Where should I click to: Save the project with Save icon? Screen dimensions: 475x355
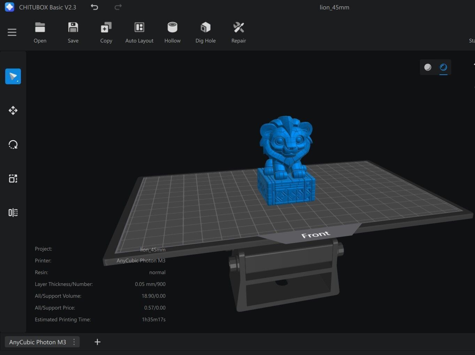[x=73, y=27]
